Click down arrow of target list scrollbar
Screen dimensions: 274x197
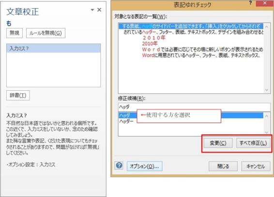267,90
